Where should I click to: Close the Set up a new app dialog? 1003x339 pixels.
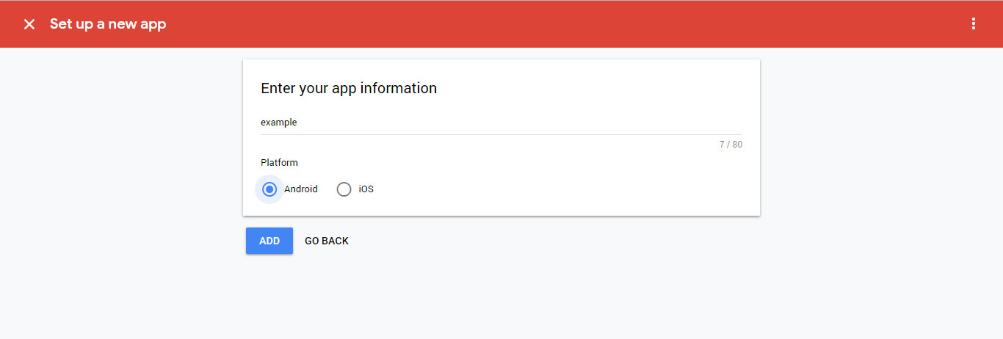[x=29, y=24]
